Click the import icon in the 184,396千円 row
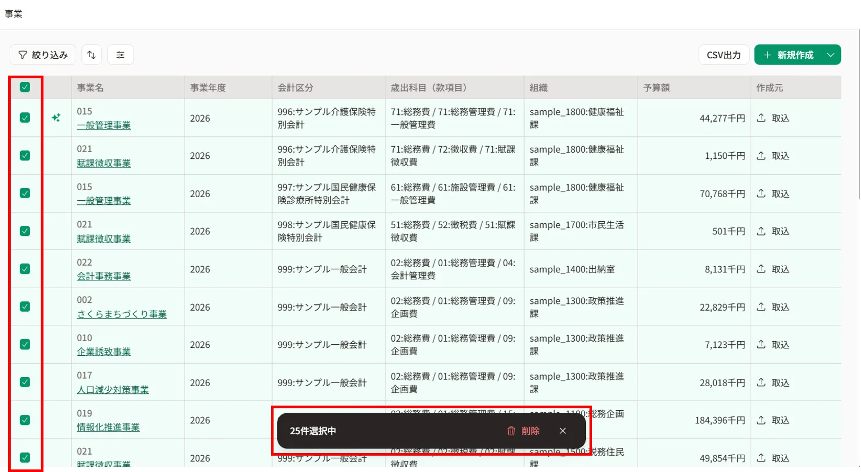This screenshot has width=861, height=472. click(x=761, y=420)
